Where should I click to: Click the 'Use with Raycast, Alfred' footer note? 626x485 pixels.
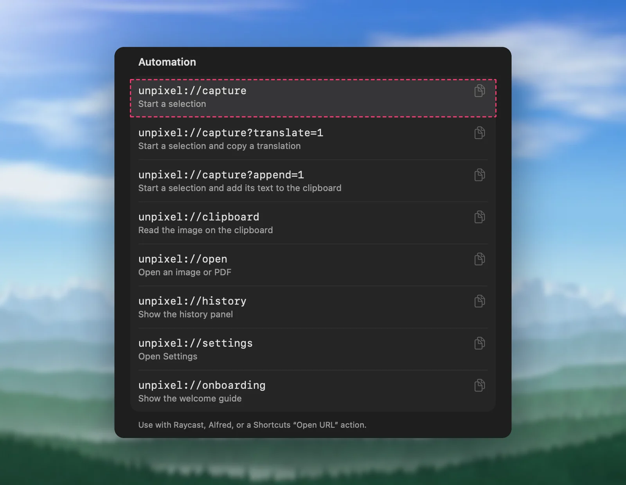point(252,425)
